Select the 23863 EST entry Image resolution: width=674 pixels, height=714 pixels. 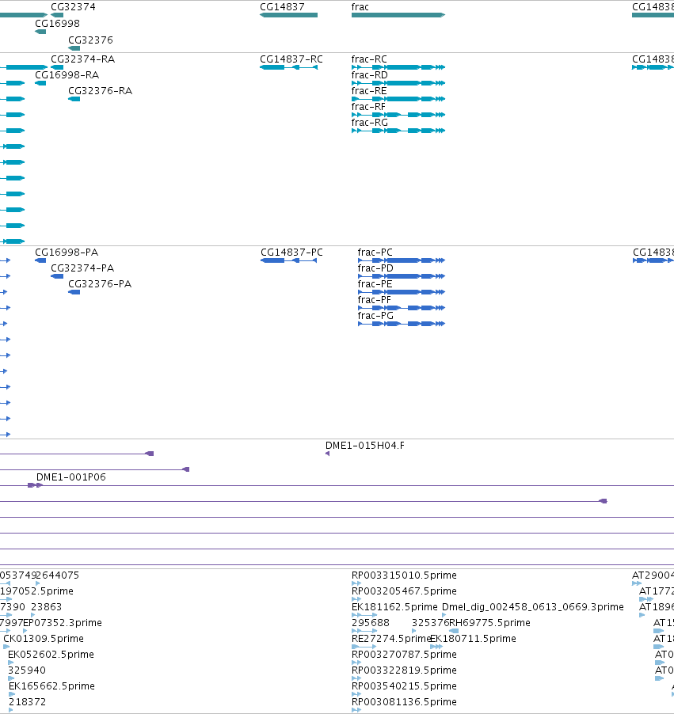tap(32, 615)
